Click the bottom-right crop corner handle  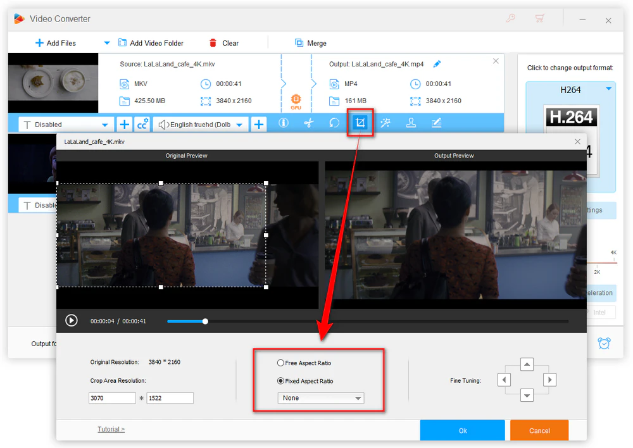[x=266, y=287]
